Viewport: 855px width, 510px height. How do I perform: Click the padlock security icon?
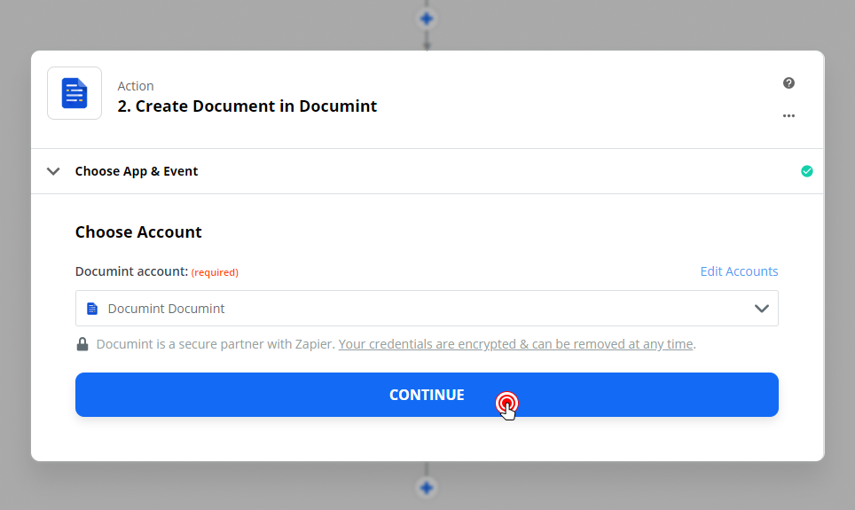(82, 344)
